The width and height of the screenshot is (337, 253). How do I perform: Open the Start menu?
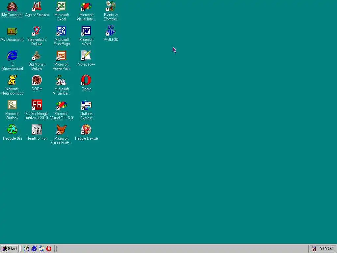pos(10,249)
